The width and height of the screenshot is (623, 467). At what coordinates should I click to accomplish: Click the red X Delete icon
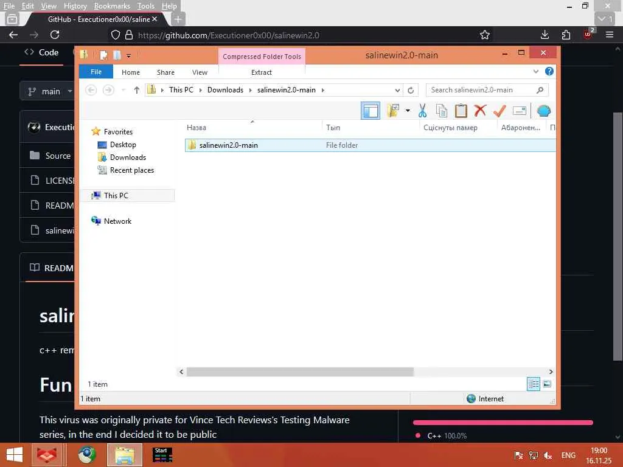tap(480, 111)
